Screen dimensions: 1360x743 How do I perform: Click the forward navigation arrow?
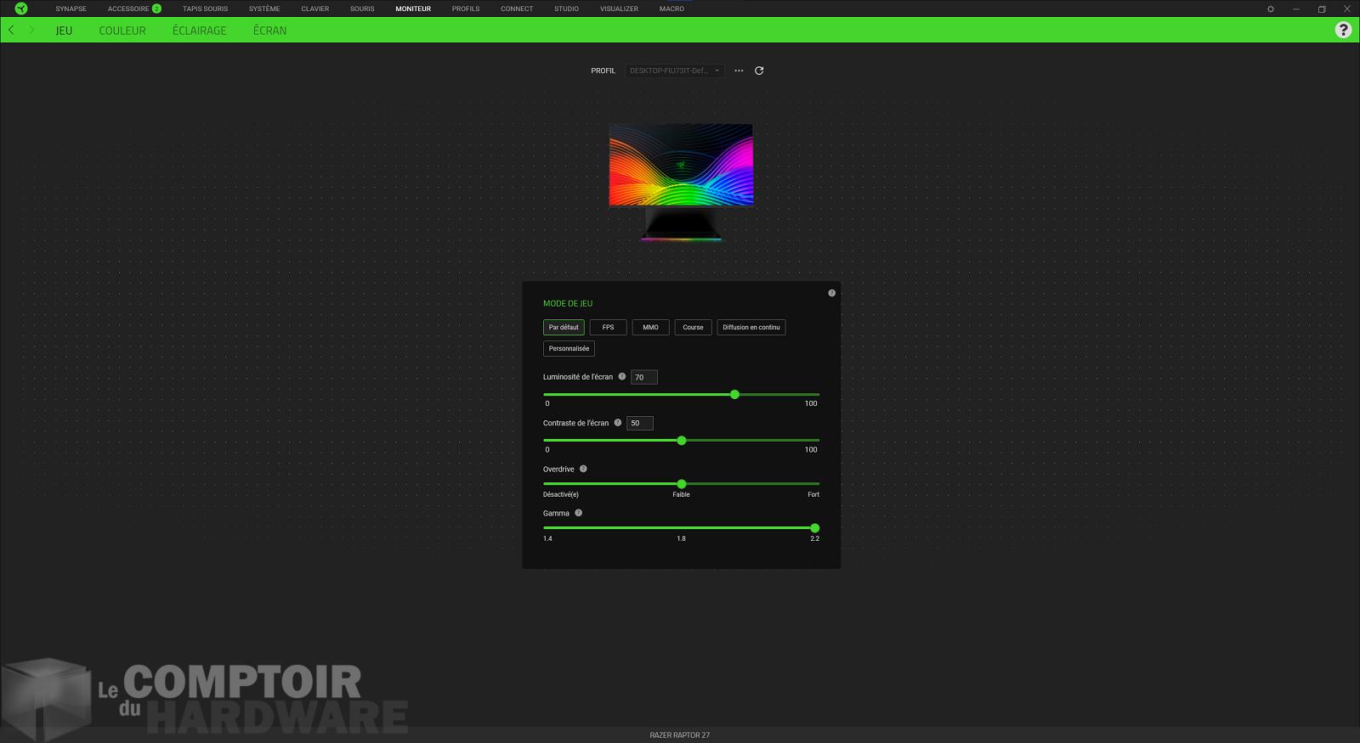click(x=31, y=30)
